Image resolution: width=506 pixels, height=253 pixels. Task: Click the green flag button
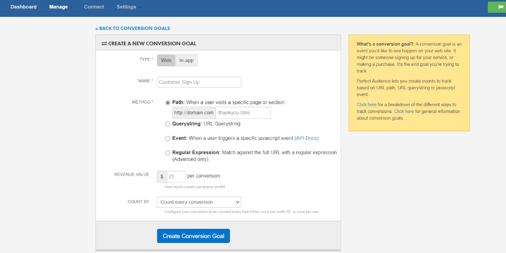click(497, 7)
